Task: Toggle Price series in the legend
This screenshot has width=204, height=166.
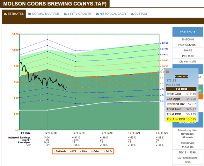Action: pyautogui.click(x=84, y=151)
